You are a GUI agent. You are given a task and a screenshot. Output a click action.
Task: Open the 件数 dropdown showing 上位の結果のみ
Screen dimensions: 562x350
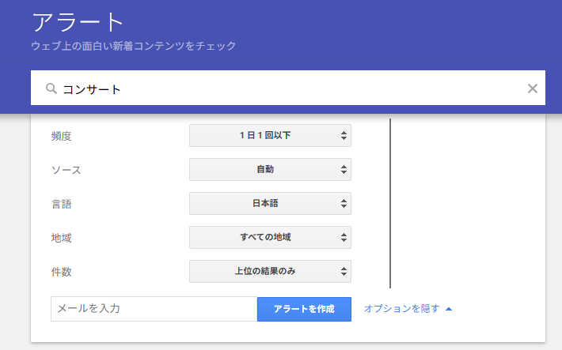(x=269, y=271)
